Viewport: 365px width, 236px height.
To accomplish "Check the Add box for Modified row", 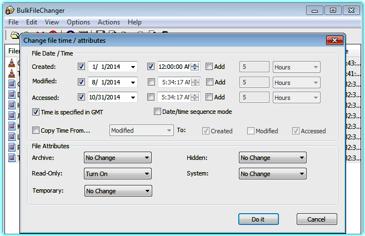I will click(x=209, y=82).
